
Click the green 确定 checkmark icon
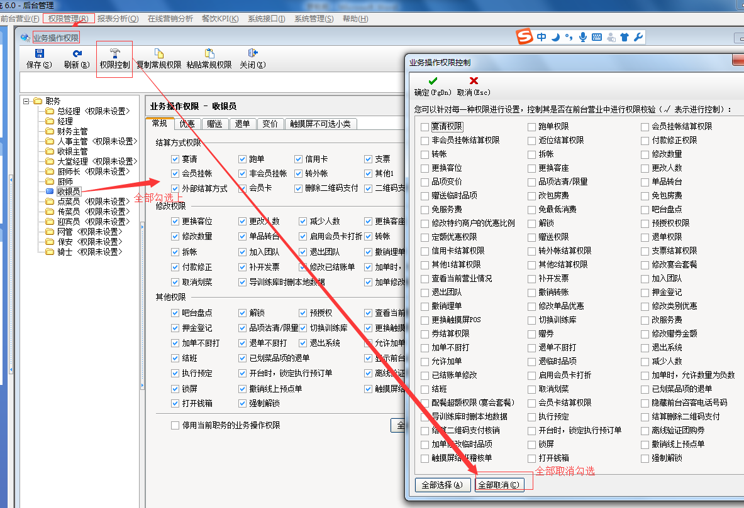tap(433, 81)
